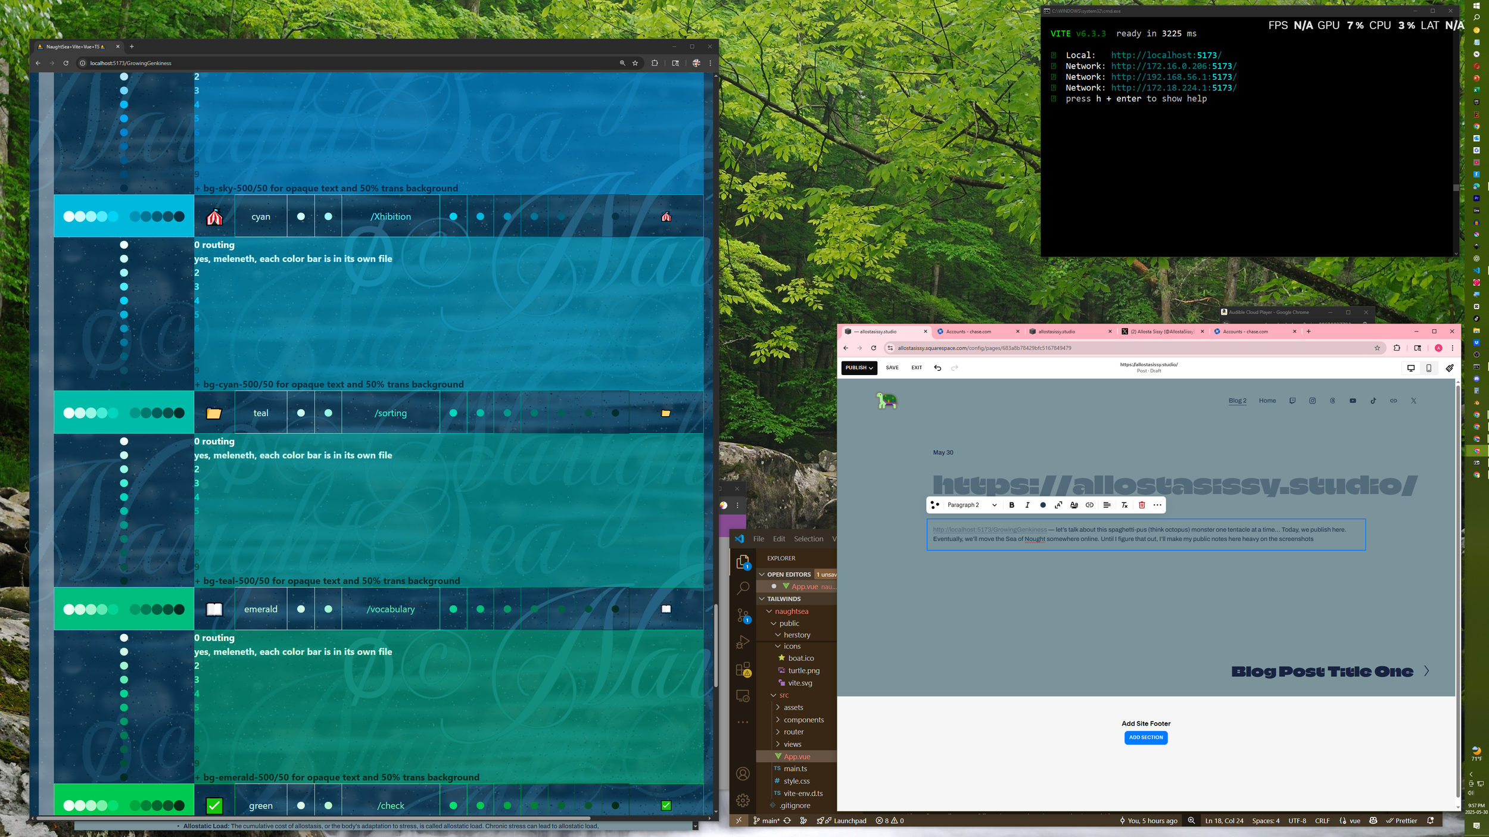The image size is (1489, 837).
Task: Switch to desktop preview mode
Action: point(1411,368)
